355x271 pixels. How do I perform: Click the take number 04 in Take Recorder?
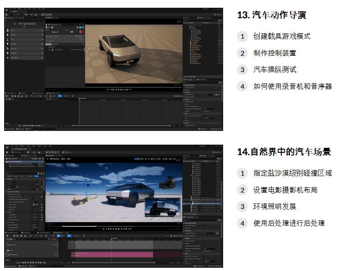click(x=72, y=32)
